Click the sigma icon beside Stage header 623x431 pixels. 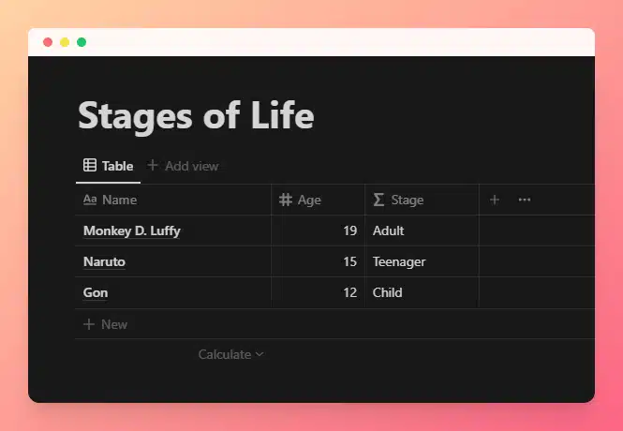[378, 200]
